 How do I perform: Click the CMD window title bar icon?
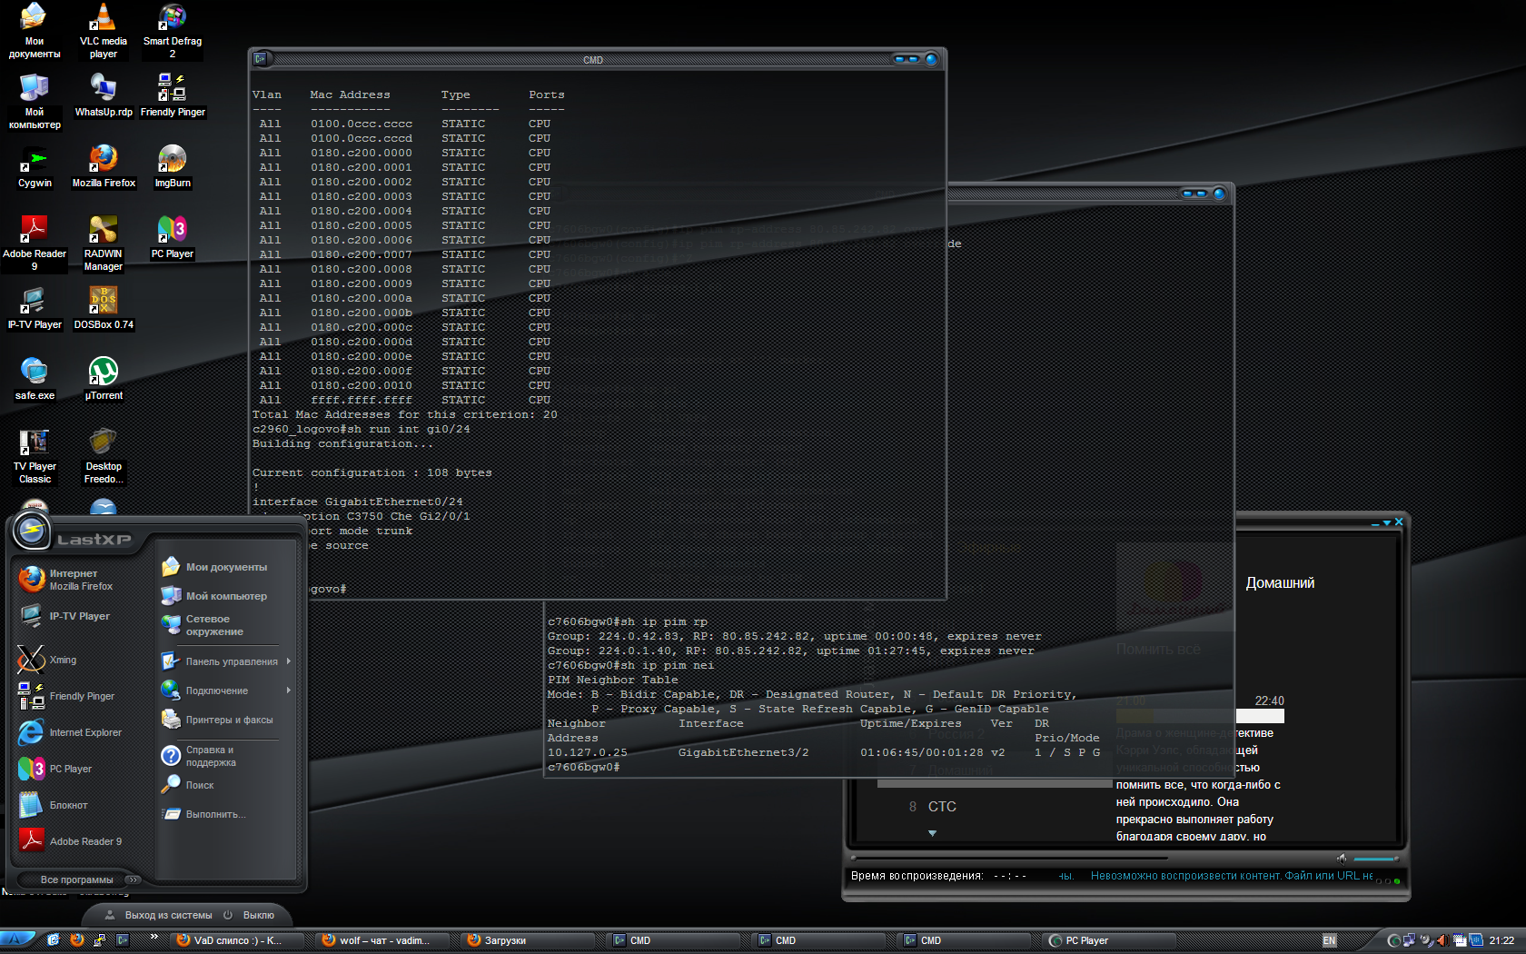261,59
